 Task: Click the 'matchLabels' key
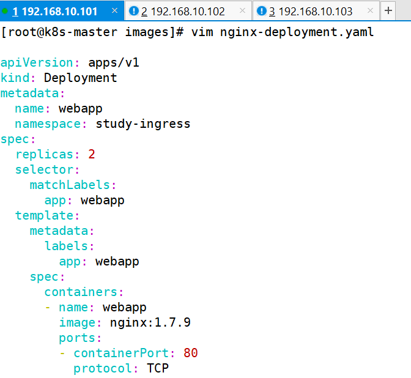pos(70,185)
